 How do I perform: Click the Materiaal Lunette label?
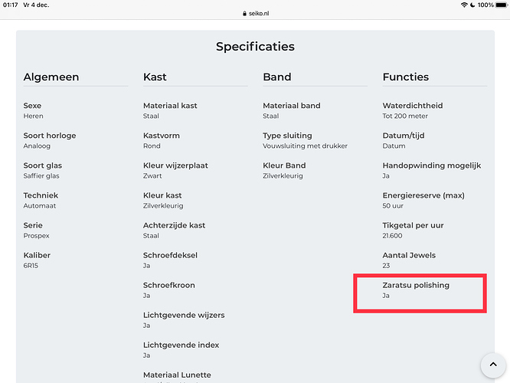tap(177, 375)
